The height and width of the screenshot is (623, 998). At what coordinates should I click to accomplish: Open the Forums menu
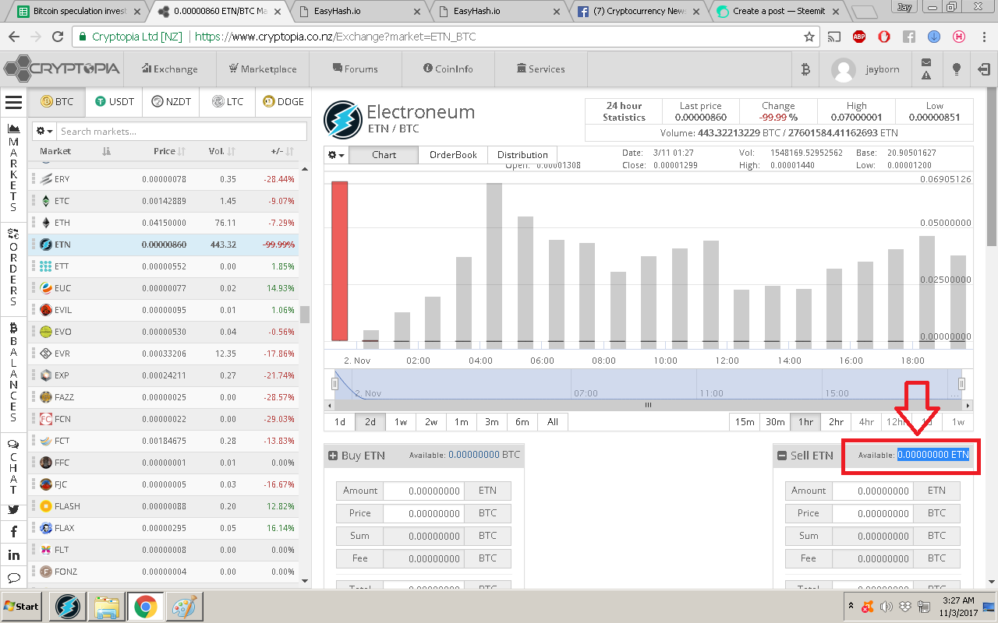point(356,69)
